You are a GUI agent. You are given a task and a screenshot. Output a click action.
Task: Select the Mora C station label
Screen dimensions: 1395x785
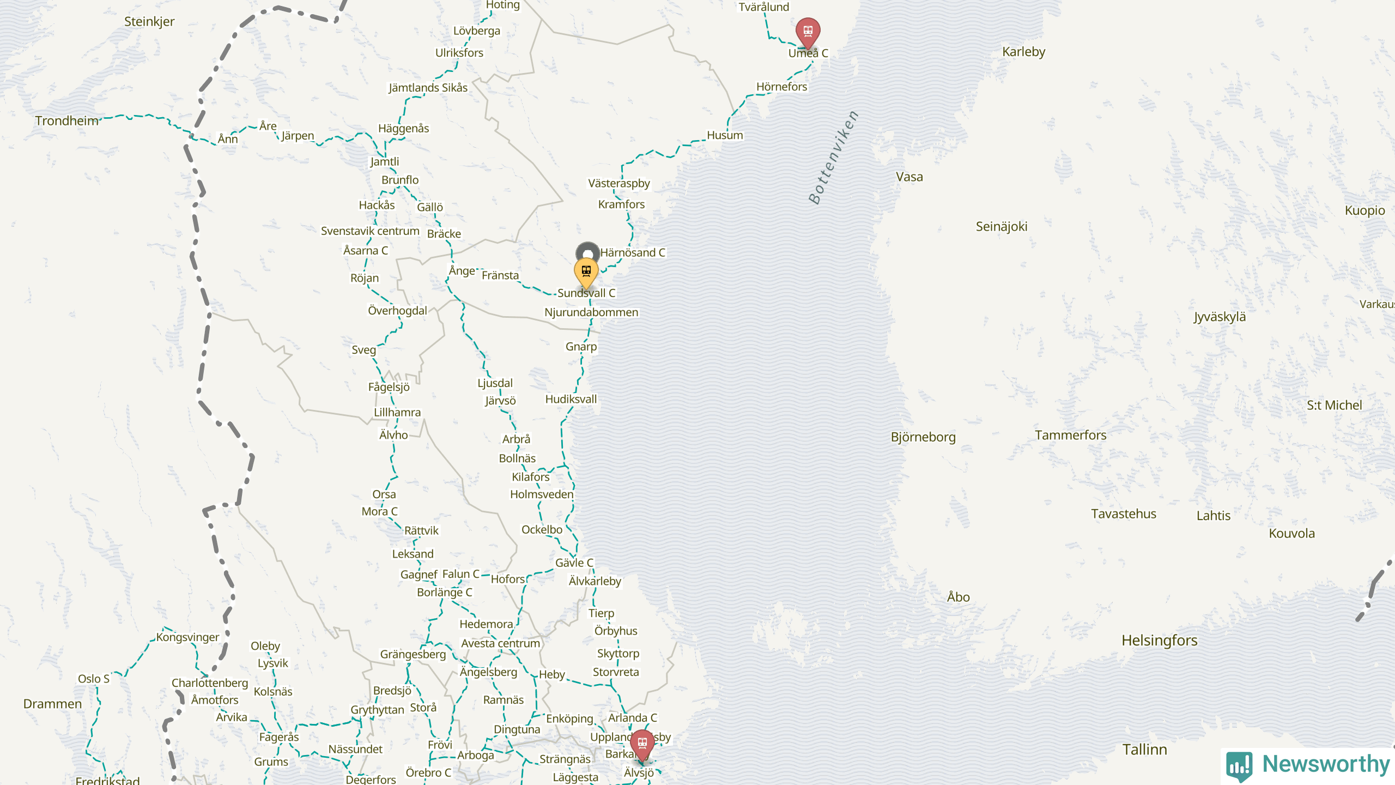click(x=380, y=511)
